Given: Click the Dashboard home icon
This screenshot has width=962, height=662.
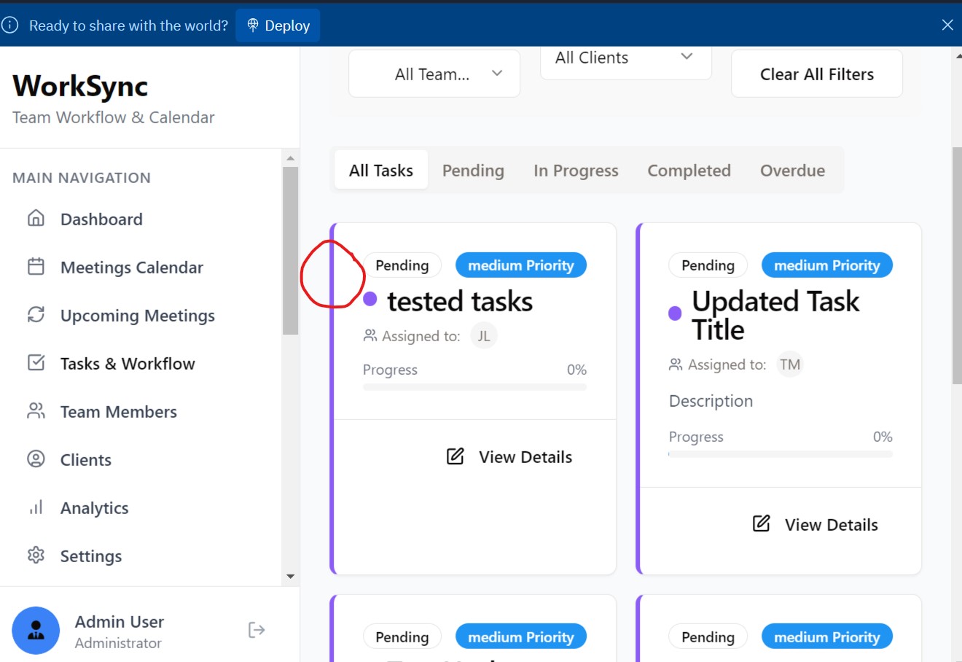Looking at the screenshot, I should 36,218.
